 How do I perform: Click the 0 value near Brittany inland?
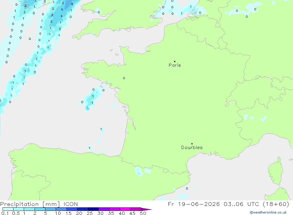(x=124, y=78)
